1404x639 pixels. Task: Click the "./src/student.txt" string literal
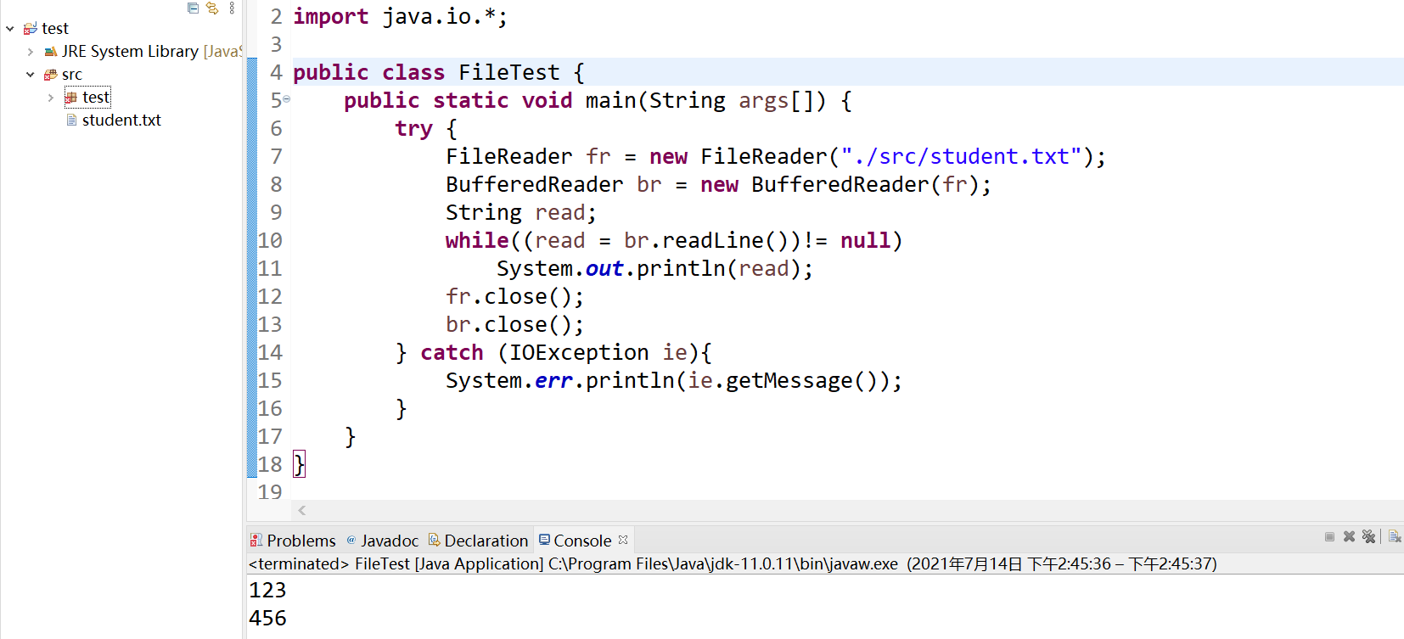pos(961,156)
